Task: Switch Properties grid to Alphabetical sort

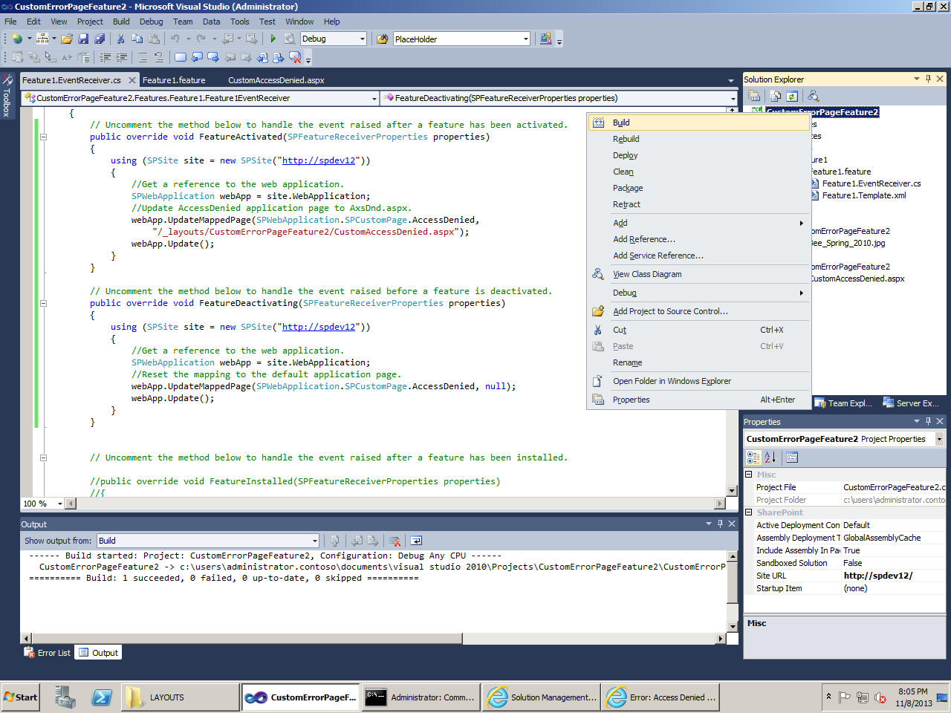Action: 770,458
